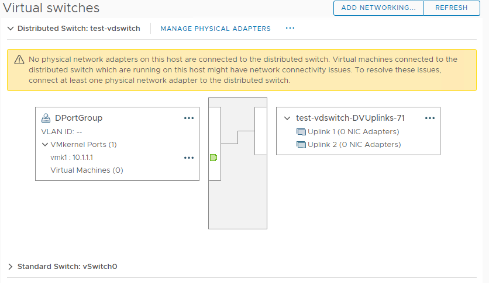This screenshot has width=489, height=283.
Task: Select the vmk1 : 10.1.1.1 adapter entry
Action: click(72, 158)
